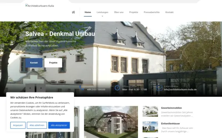Open the Gewerbeimmobilien title link
The image size is (222, 138).
pyautogui.click(x=171, y=108)
